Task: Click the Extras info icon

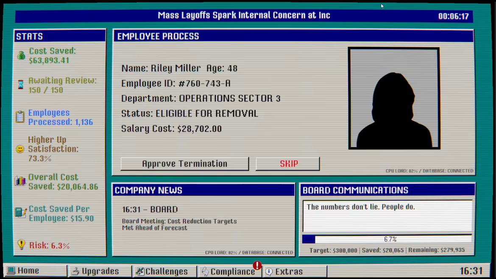Action: 269,272
